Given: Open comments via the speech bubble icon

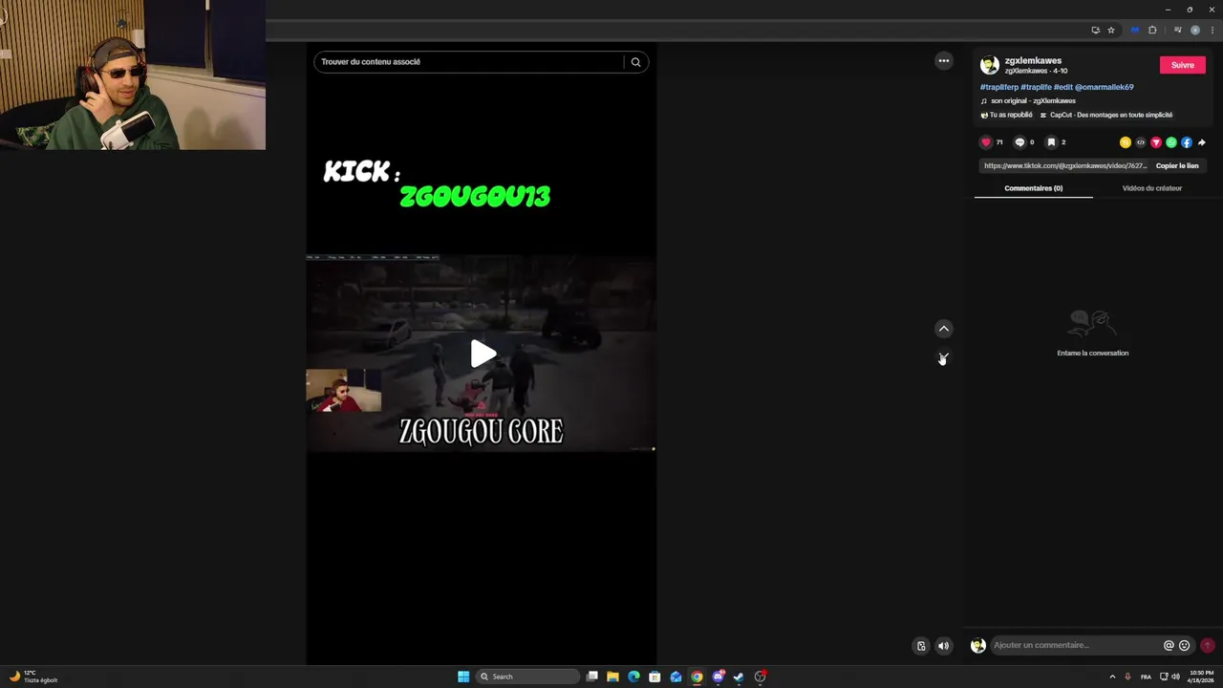Looking at the screenshot, I should pyautogui.click(x=1019, y=142).
